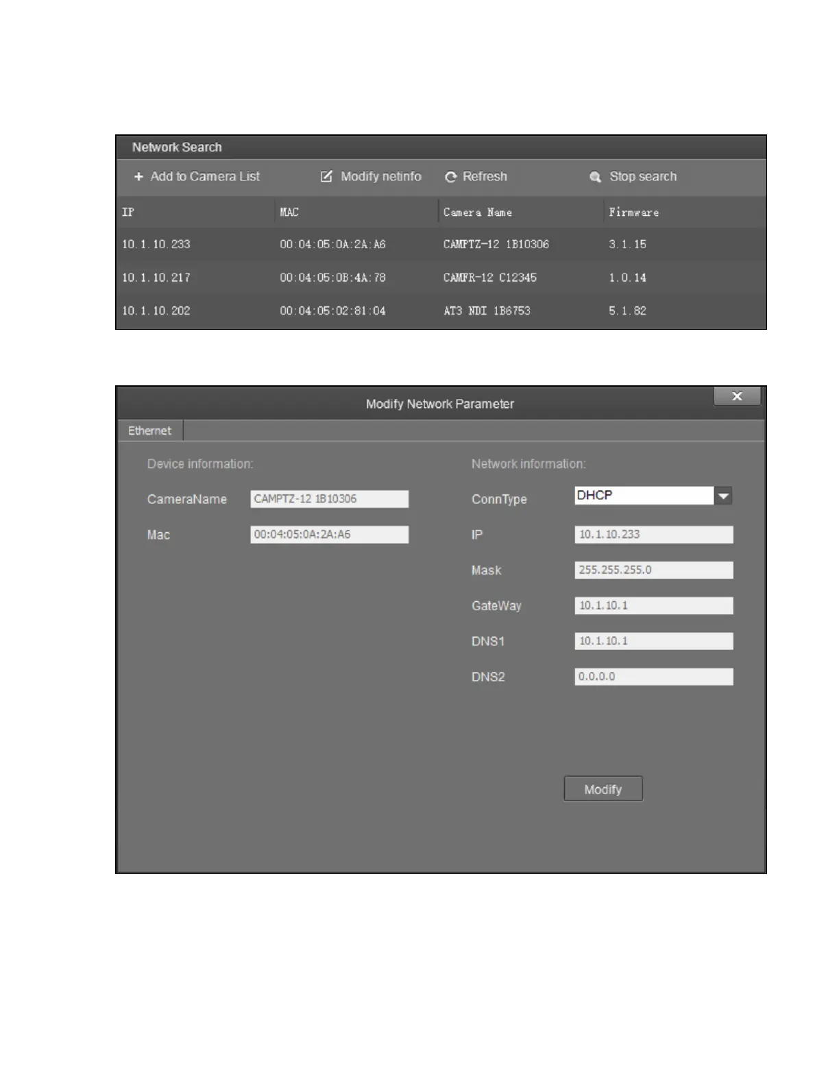Select the row with IP 10.1.10.233
839x1086 pixels.
pyautogui.click(x=441, y=244)
